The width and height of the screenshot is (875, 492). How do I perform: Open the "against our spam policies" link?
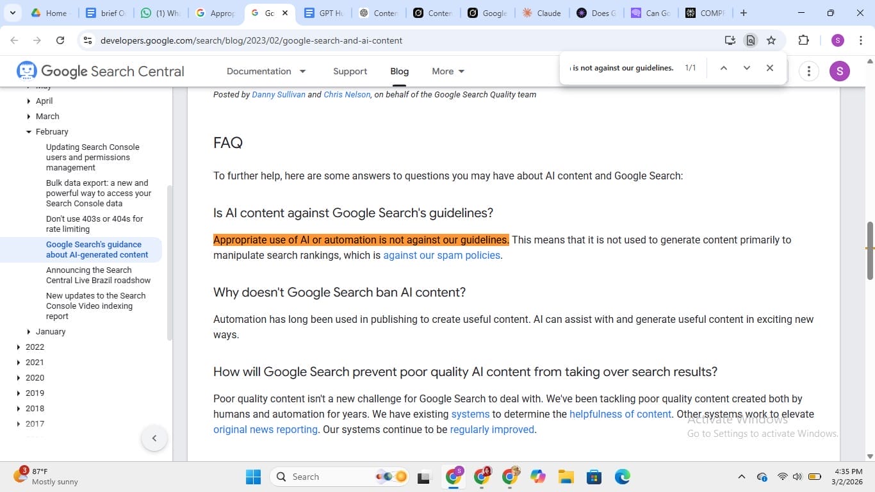point(442,255)
